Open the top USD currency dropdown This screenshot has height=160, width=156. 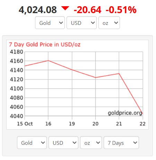81,23
